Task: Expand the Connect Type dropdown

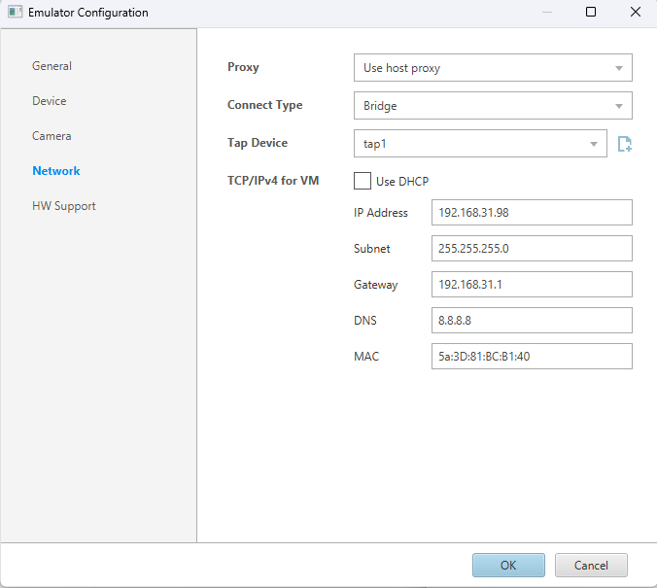Action: (492, 105)
